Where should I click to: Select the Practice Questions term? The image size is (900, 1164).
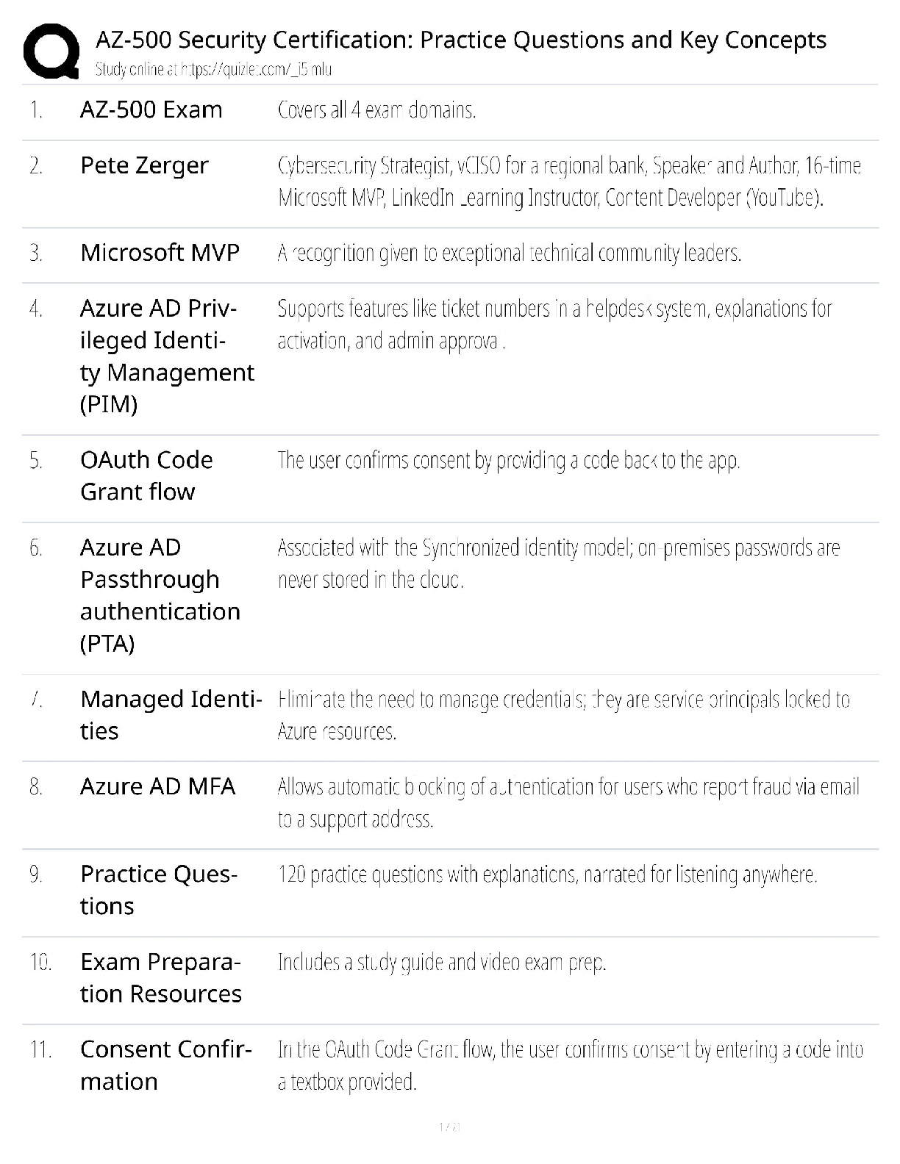pos(158,890)
